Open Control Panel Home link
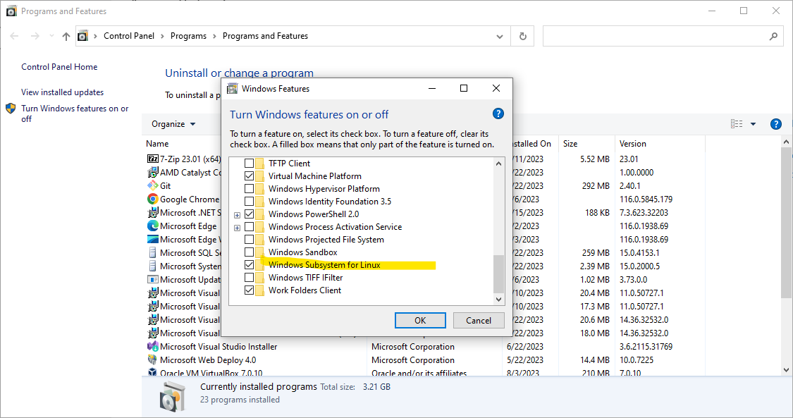 point(59,67)
